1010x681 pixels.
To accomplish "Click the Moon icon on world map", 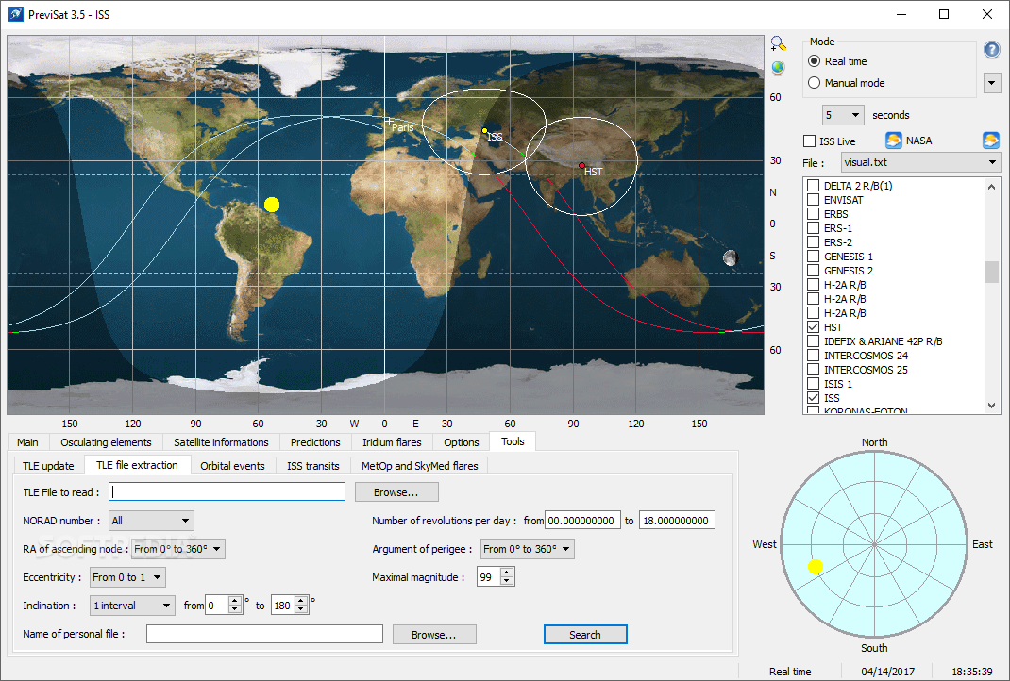I will tap(730, 258).
